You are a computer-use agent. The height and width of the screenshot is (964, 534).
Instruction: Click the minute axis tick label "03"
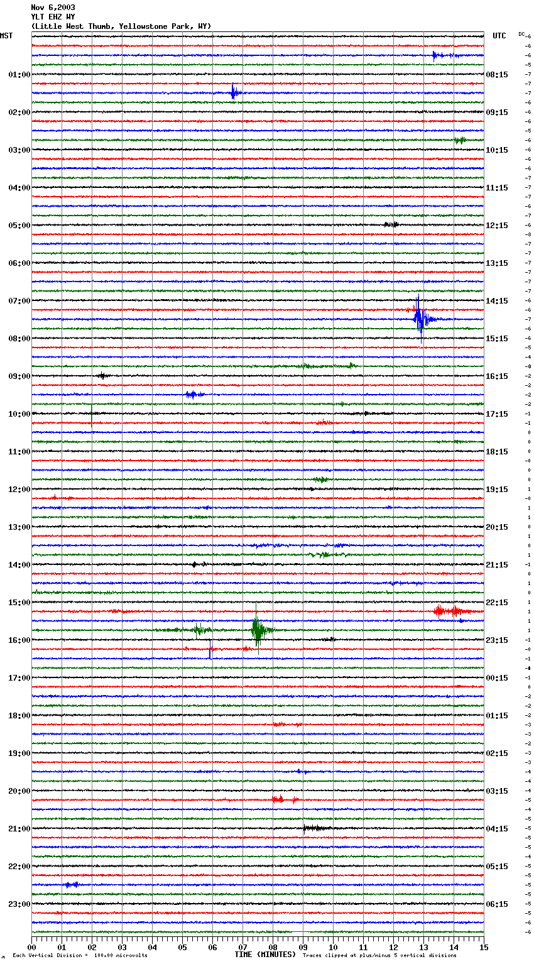[122, 947]
